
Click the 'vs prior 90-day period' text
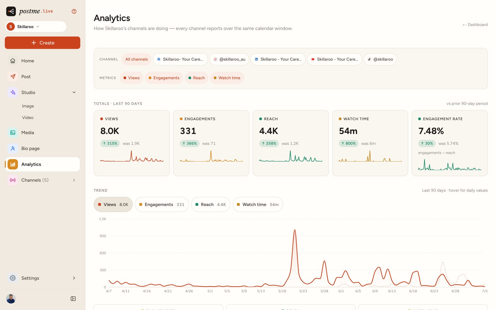pyautogui.click(x=467, y=104)
